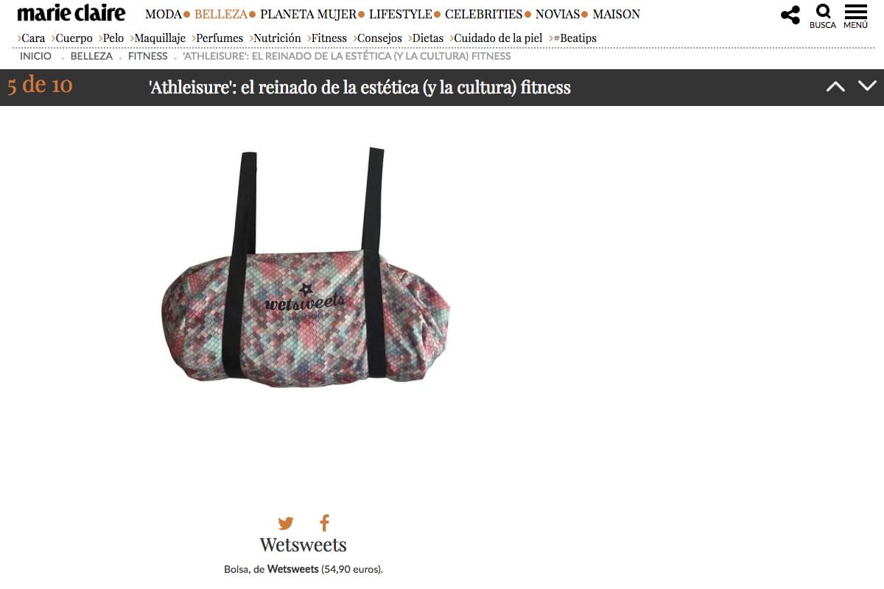Viewport: 884px width, 589px height.
Task: Click the Wetsweets bag product image
Action: click(x=306, y=268)
